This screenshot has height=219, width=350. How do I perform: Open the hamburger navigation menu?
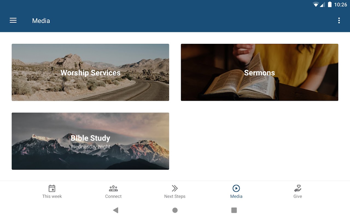click(13, 21)
